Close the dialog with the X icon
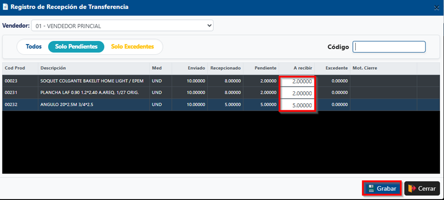 pyautogui.click(x=436, y=8)
